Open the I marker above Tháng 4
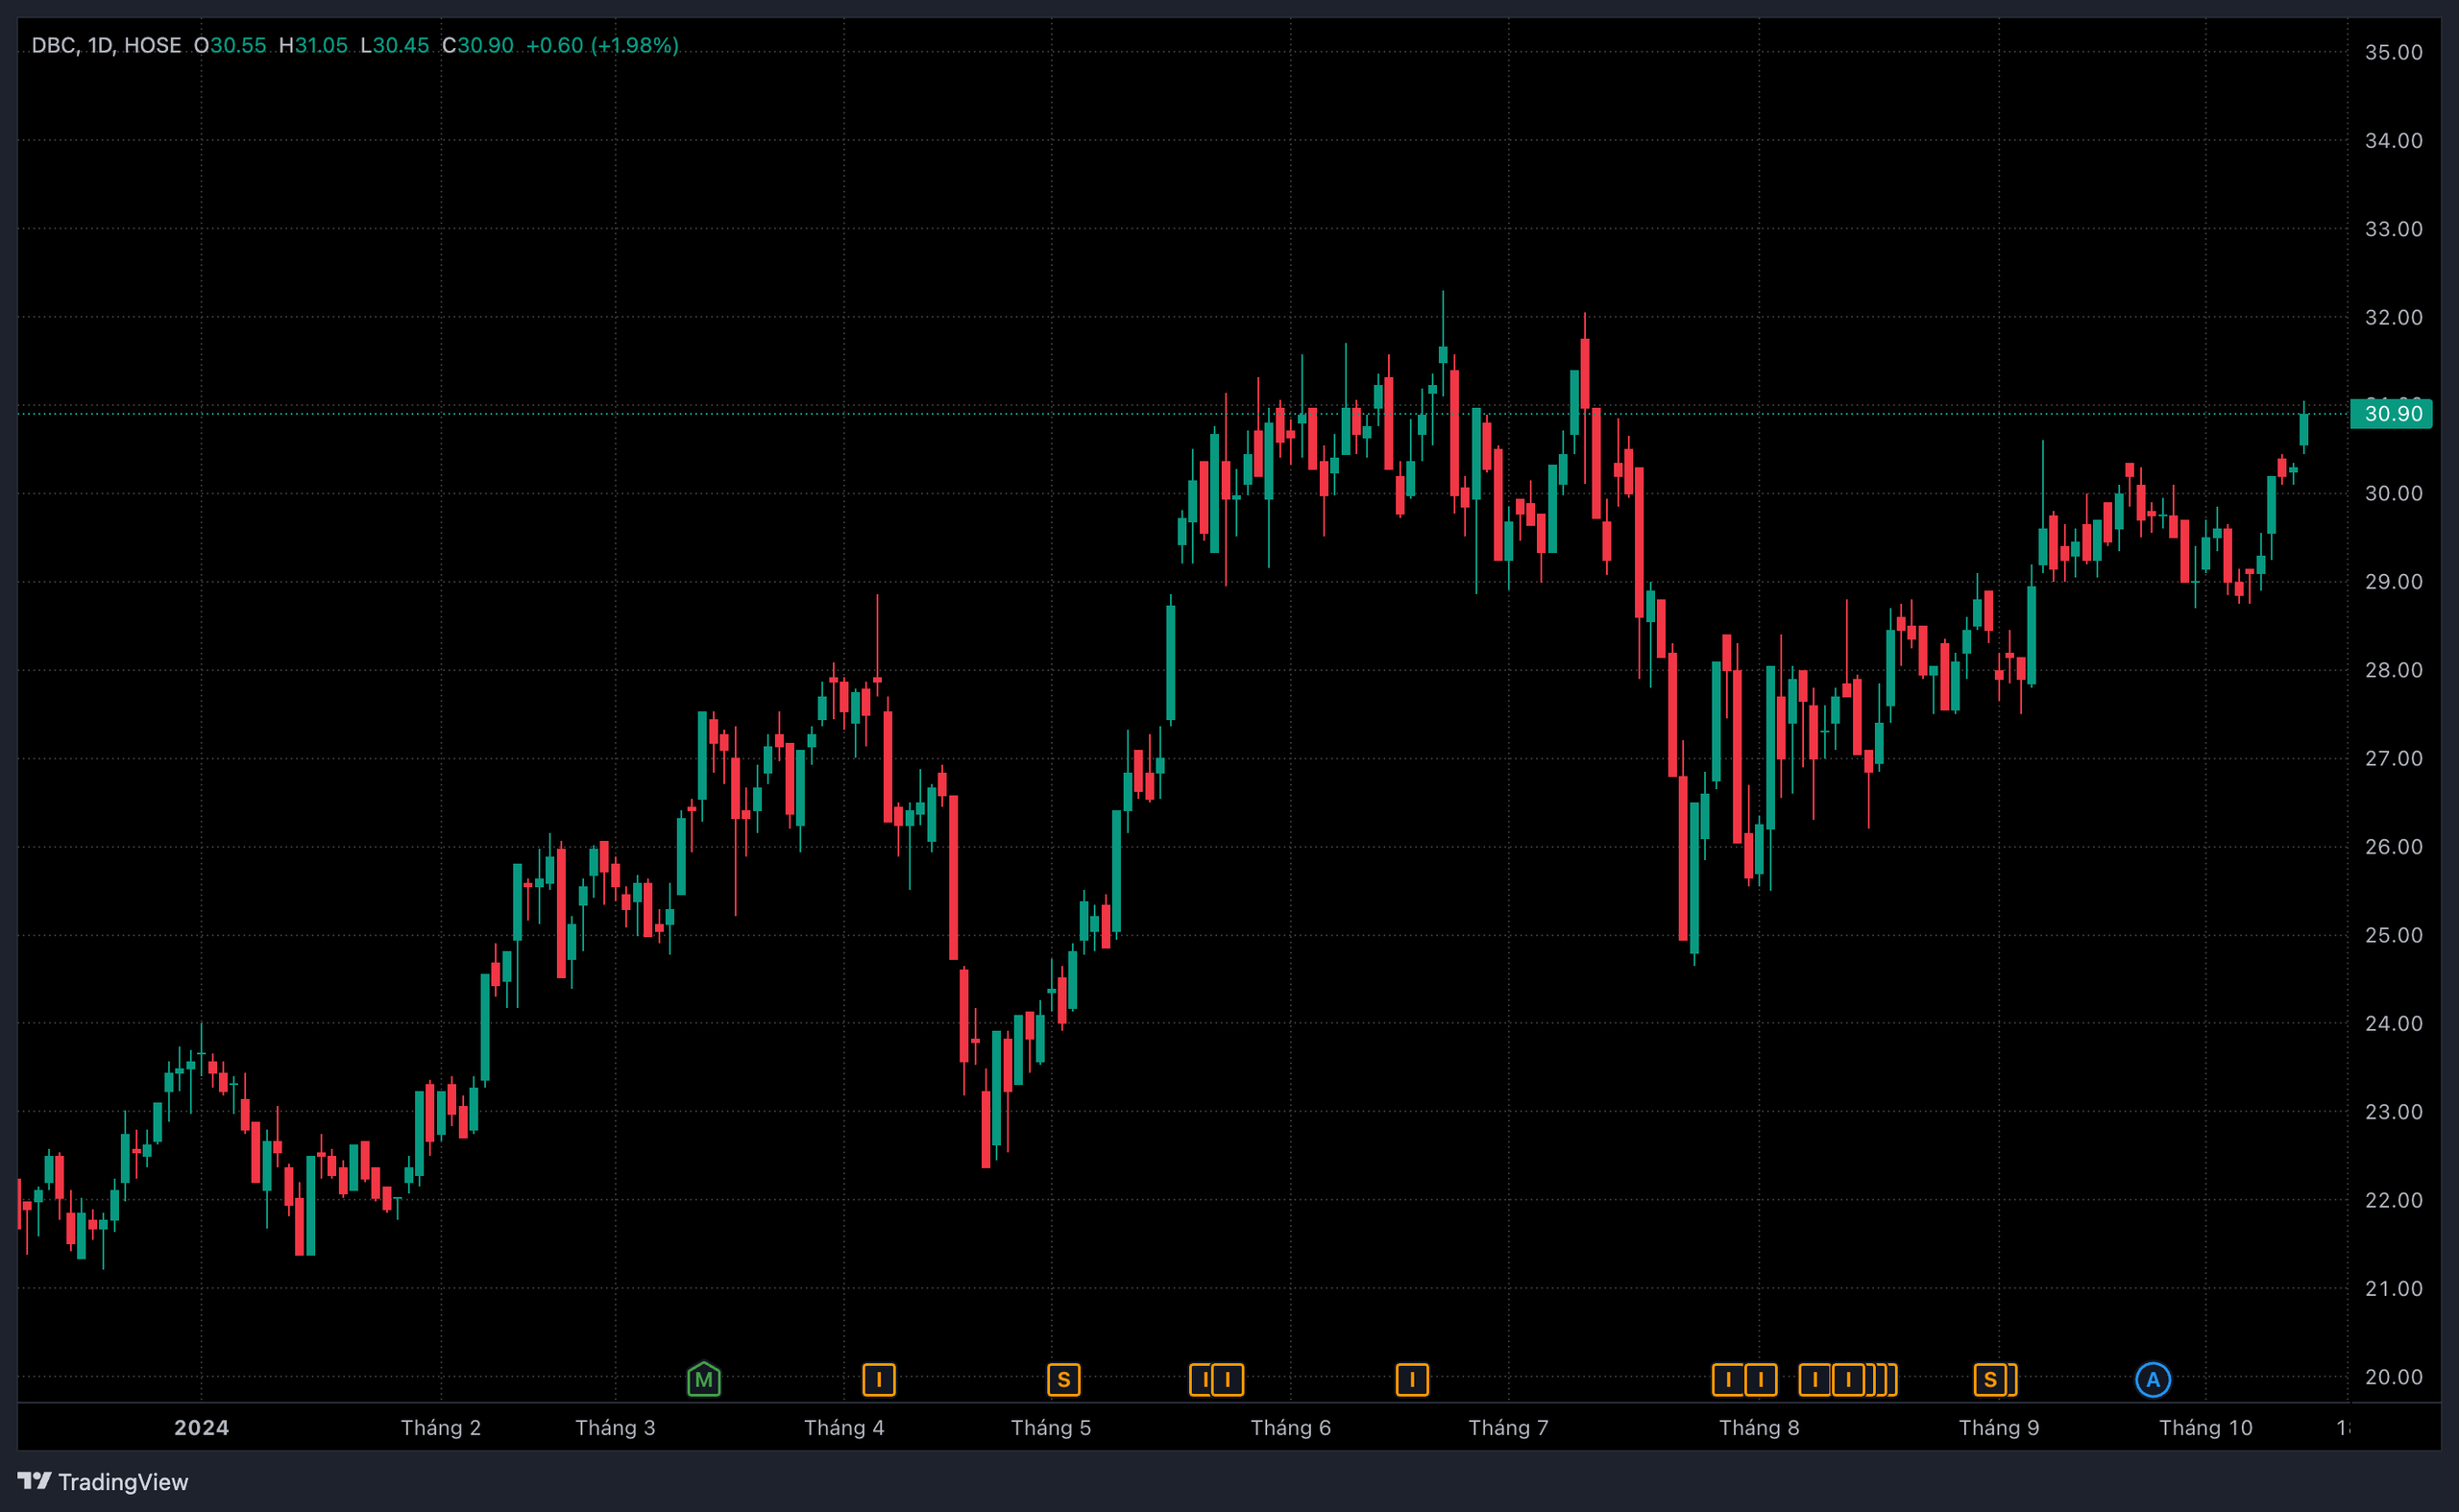Image resolution: width=2459 pixels, height=1512 pixels. pos(878,1380)
